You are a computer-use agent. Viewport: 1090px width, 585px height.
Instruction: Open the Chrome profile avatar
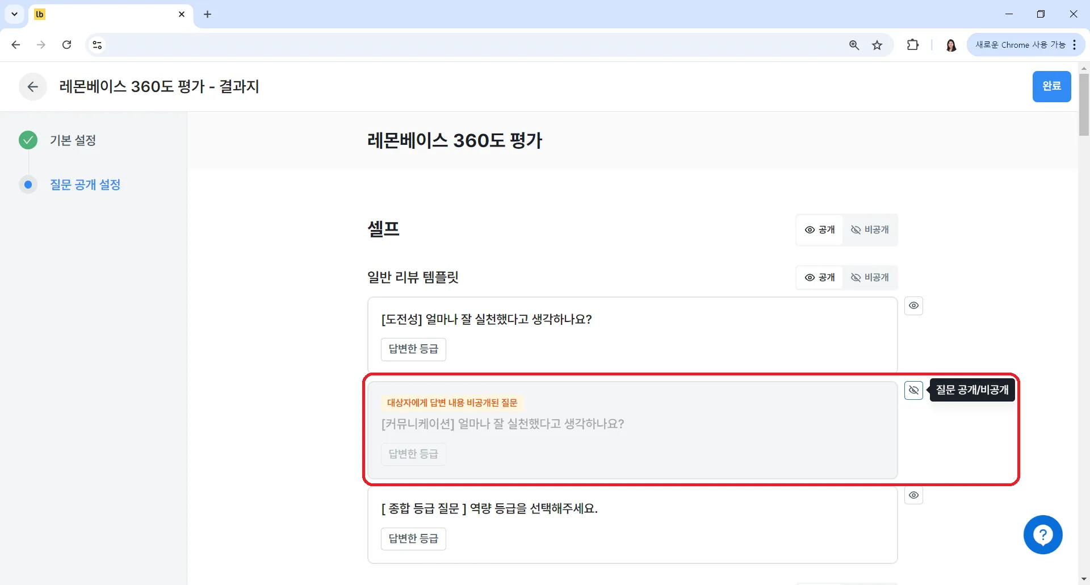pyautogui.click(x=951, y=45)
